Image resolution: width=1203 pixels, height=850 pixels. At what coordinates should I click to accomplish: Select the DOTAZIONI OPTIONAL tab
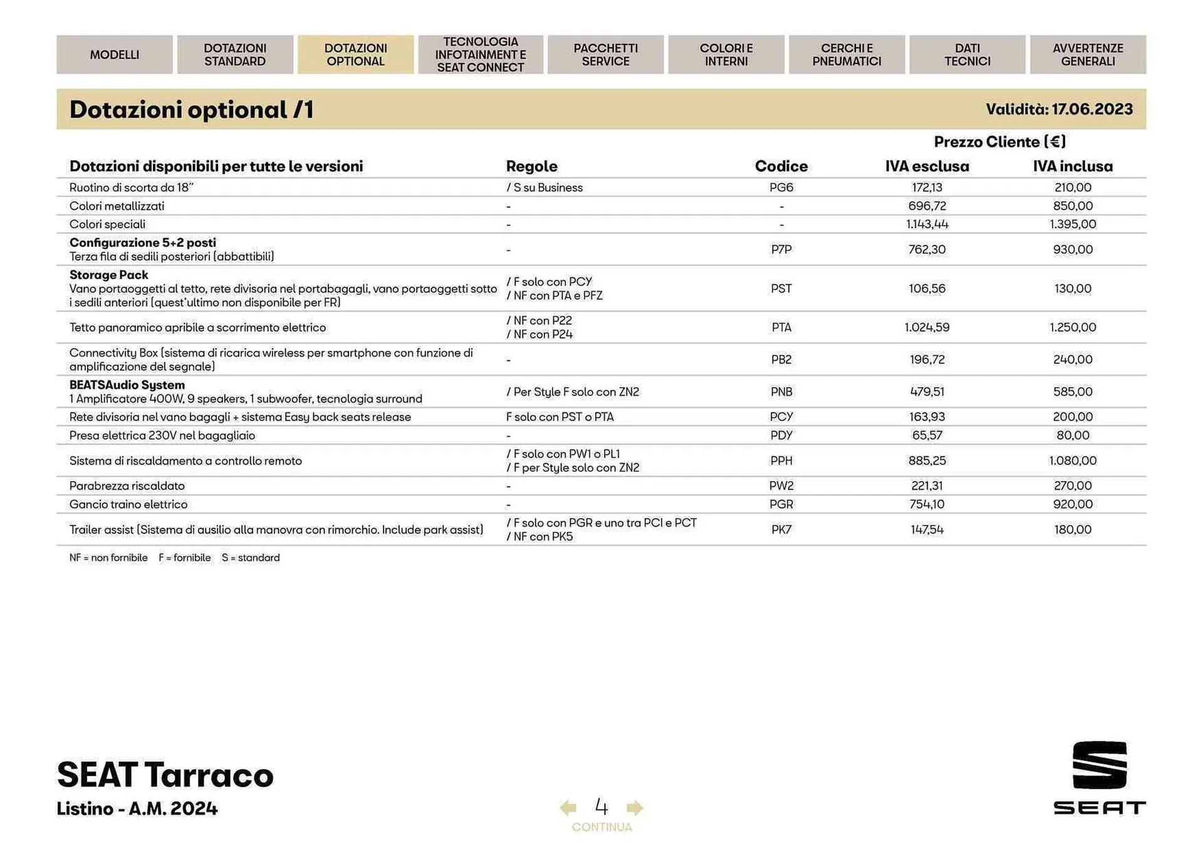(x=355, y=54)
